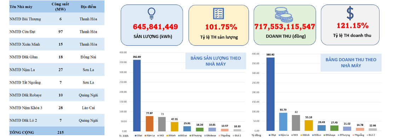Image resolution: width=400 pixels, height=138 pixels.
Task: Click the dollar sign icon above Tỷ lệ TH doanh thu
Action: pyautogui.click(x=350, y=13)
